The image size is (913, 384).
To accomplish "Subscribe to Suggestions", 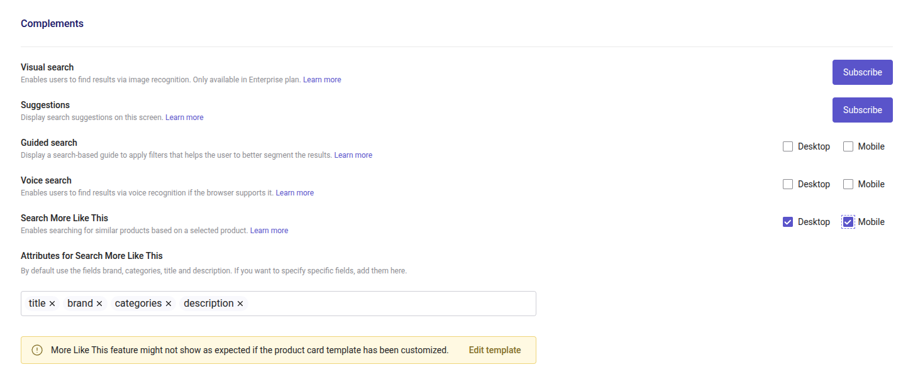I will tap(862, 110).
